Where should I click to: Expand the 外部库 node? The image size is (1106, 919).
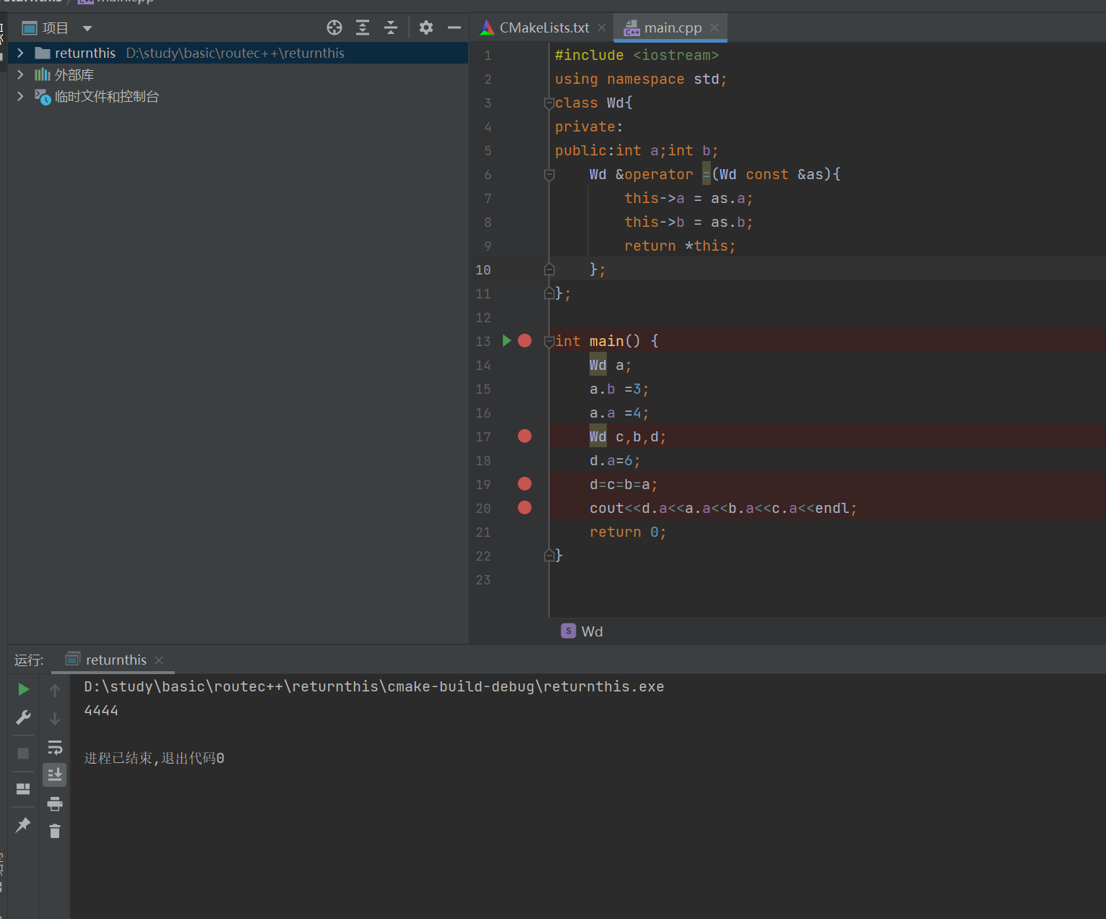click(x=20, y=74)
